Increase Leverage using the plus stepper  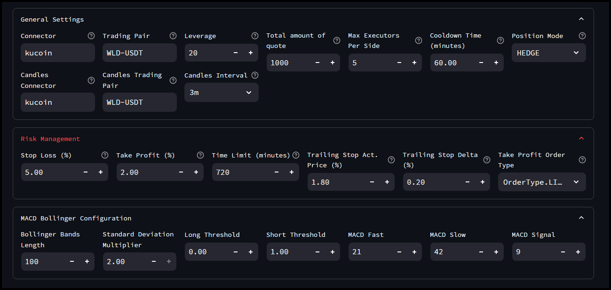(251, 53)
